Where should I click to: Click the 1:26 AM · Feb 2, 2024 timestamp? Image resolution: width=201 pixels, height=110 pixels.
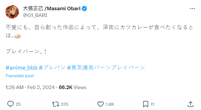pos(30,87)
